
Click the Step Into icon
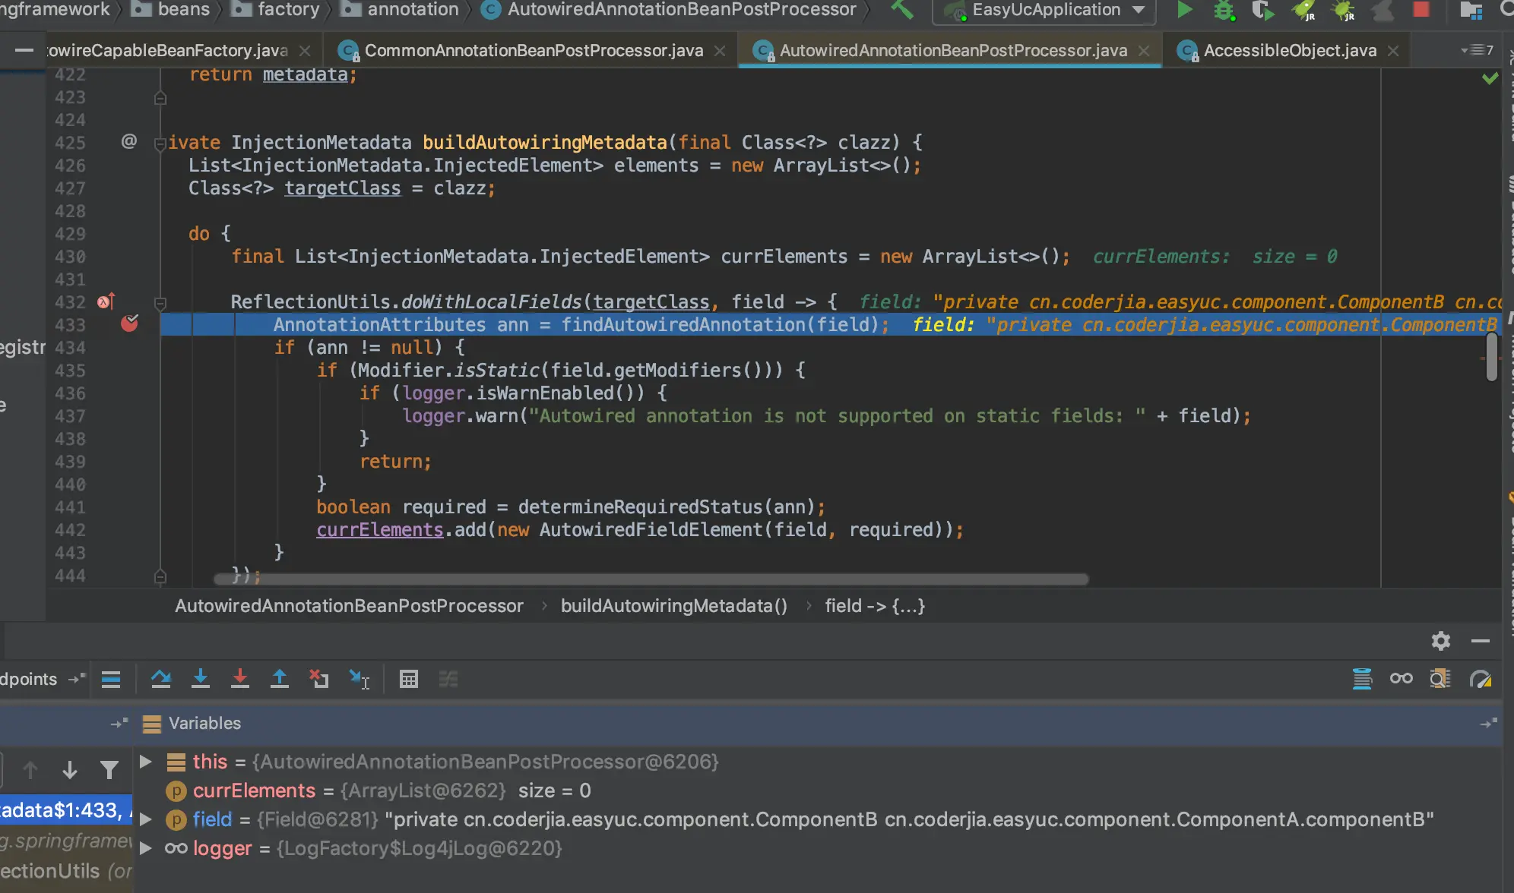(201, 678)
